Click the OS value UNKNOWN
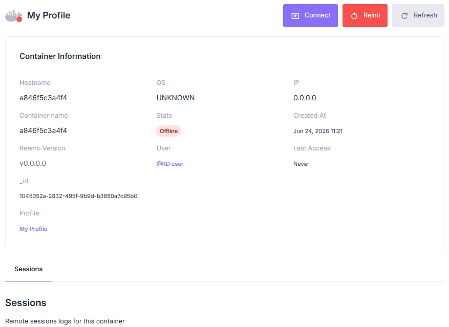The image size is (449, 327). point(176,98)
